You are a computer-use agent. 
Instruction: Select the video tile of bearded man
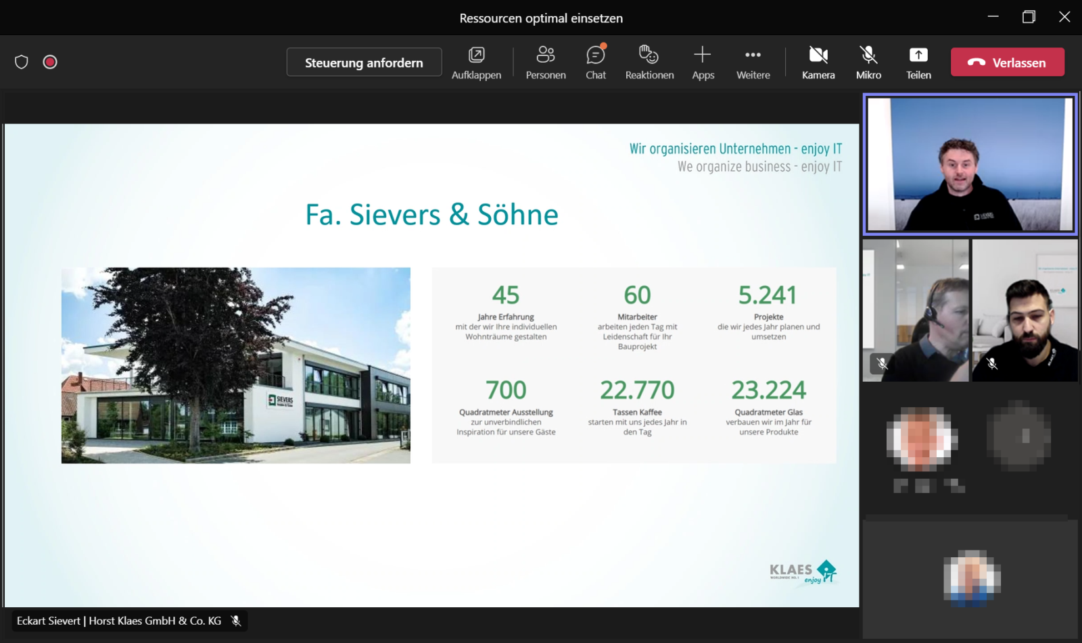1025,310
